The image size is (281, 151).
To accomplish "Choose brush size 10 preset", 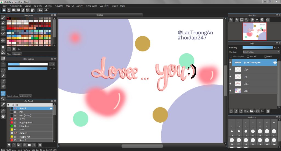I will [x=232, y=131].
